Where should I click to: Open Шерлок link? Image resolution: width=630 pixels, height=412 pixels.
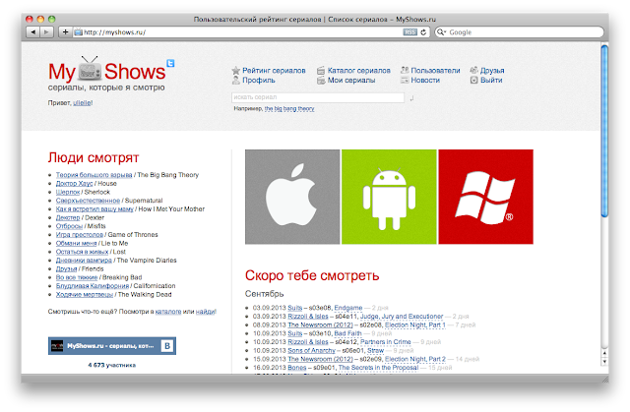point(68,192)
